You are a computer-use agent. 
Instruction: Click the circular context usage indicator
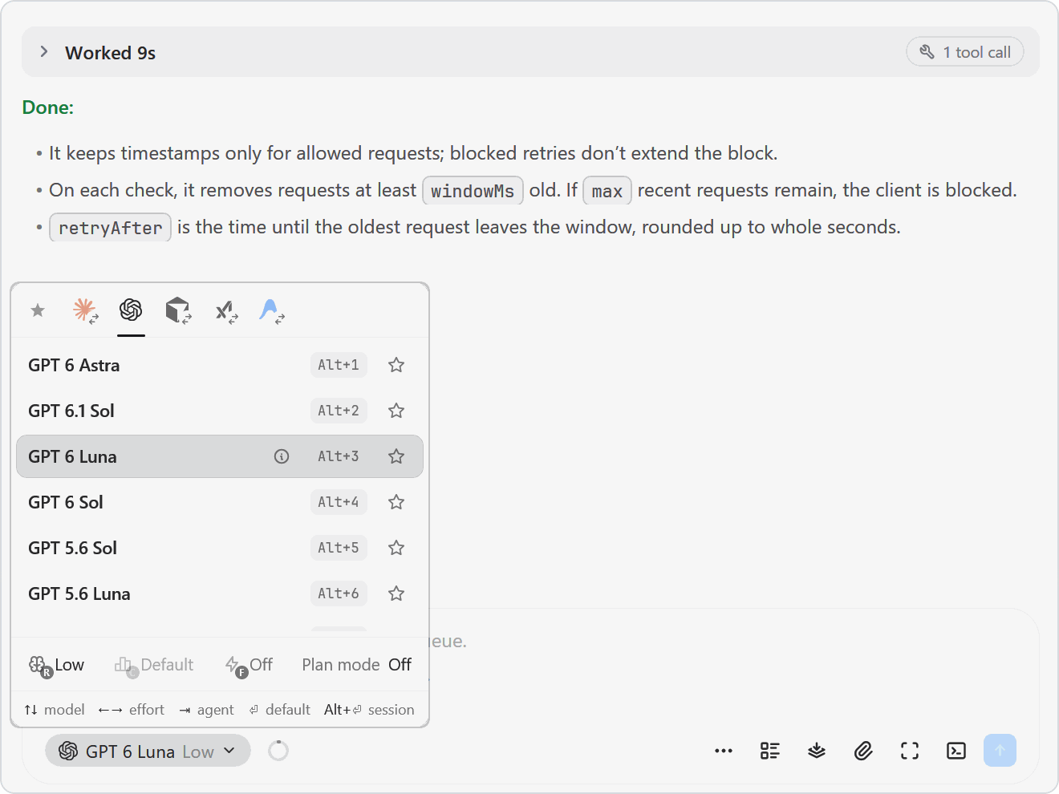278,751
